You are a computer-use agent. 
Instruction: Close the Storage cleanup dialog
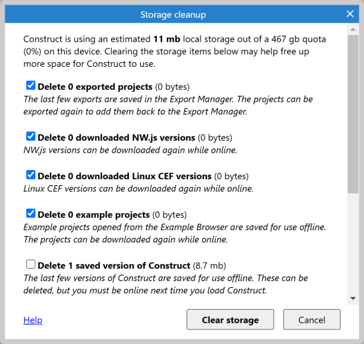(350, 14)
